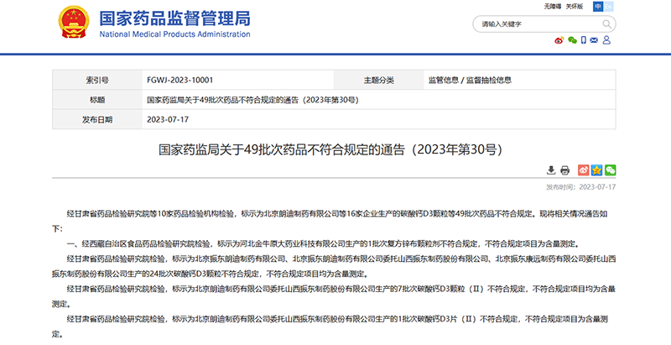Click the 监管信息 / 监督抽检信息 category text
671x345 pixels.
click(x=470, y=80)
